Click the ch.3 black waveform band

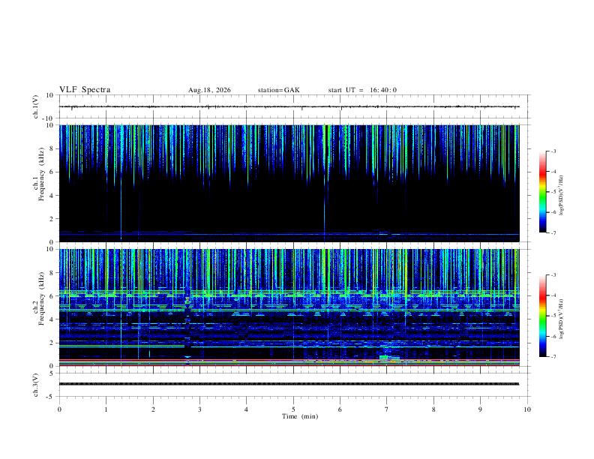coord(289,384)
